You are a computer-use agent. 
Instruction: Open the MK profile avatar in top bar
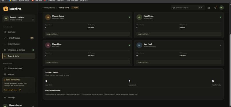tap(222, 8)
